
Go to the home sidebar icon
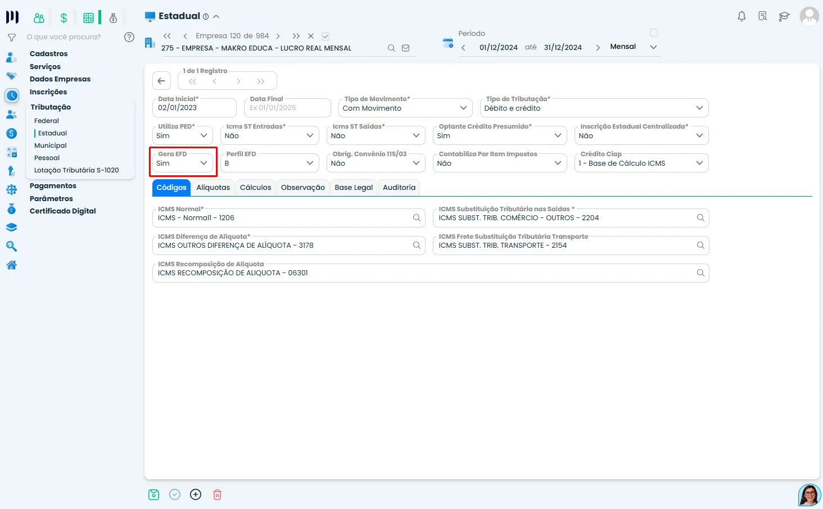click(x=11, y=265)
